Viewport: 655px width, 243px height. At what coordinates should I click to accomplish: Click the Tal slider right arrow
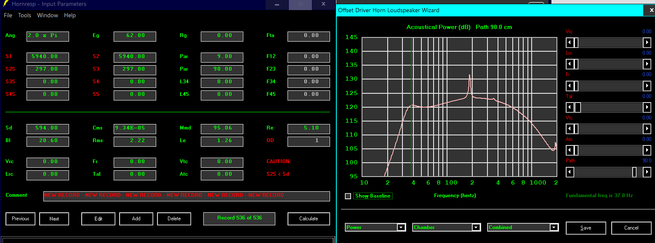click(647, 107)
